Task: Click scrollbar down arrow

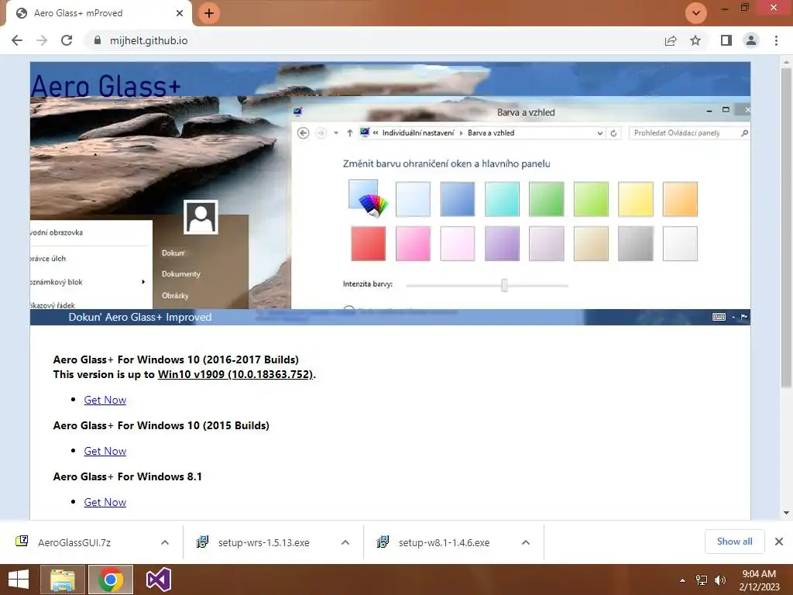Action: (786, 513)
